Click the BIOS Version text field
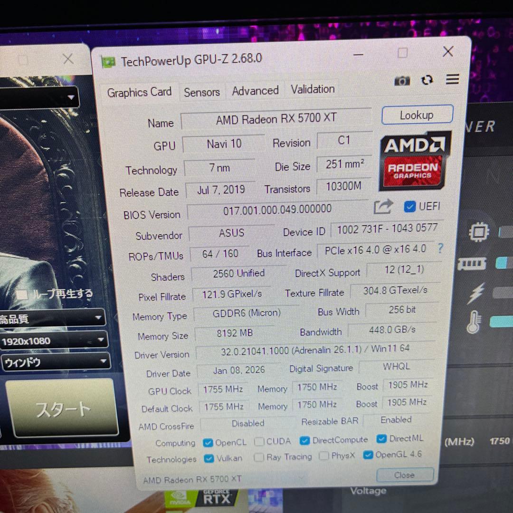Screen dimensions: 513x513 coord(277,209)
